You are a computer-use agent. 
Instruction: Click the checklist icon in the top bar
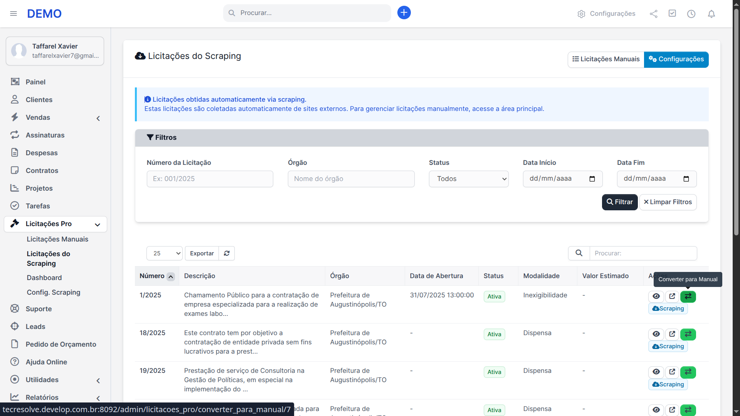tap(672, 13)
